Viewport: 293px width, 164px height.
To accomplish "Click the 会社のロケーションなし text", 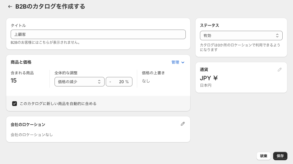I will tap(32, 135).
